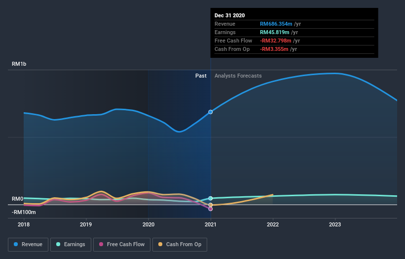
Task: Select the Cash From Op data point at 2021
Action: 211,205
